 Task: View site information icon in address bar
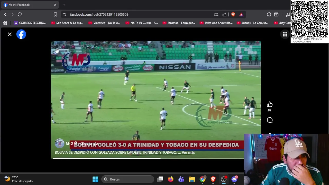(x=65, y=14)
